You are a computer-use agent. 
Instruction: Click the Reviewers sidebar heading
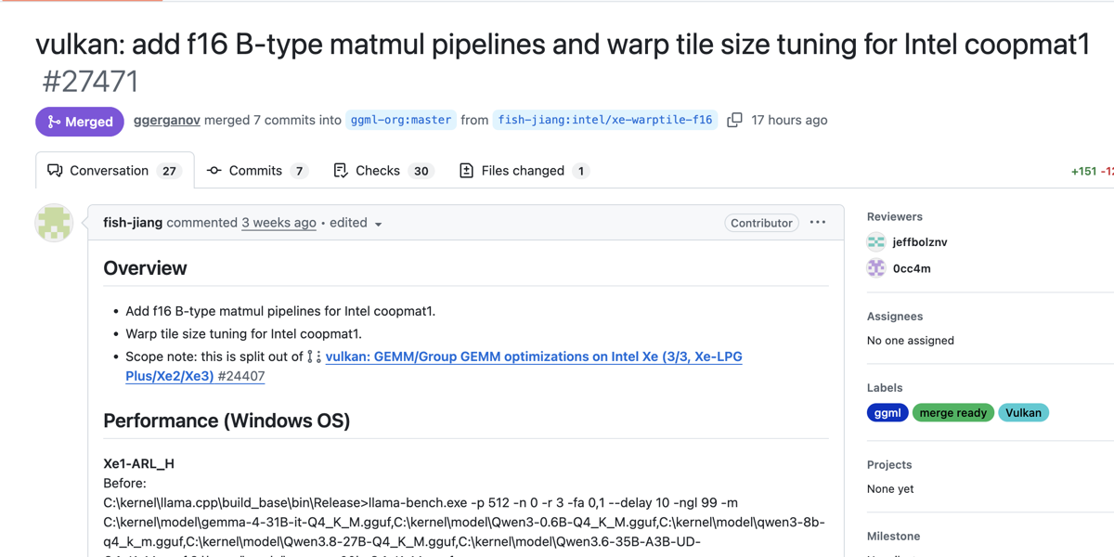tap(895, 216)
